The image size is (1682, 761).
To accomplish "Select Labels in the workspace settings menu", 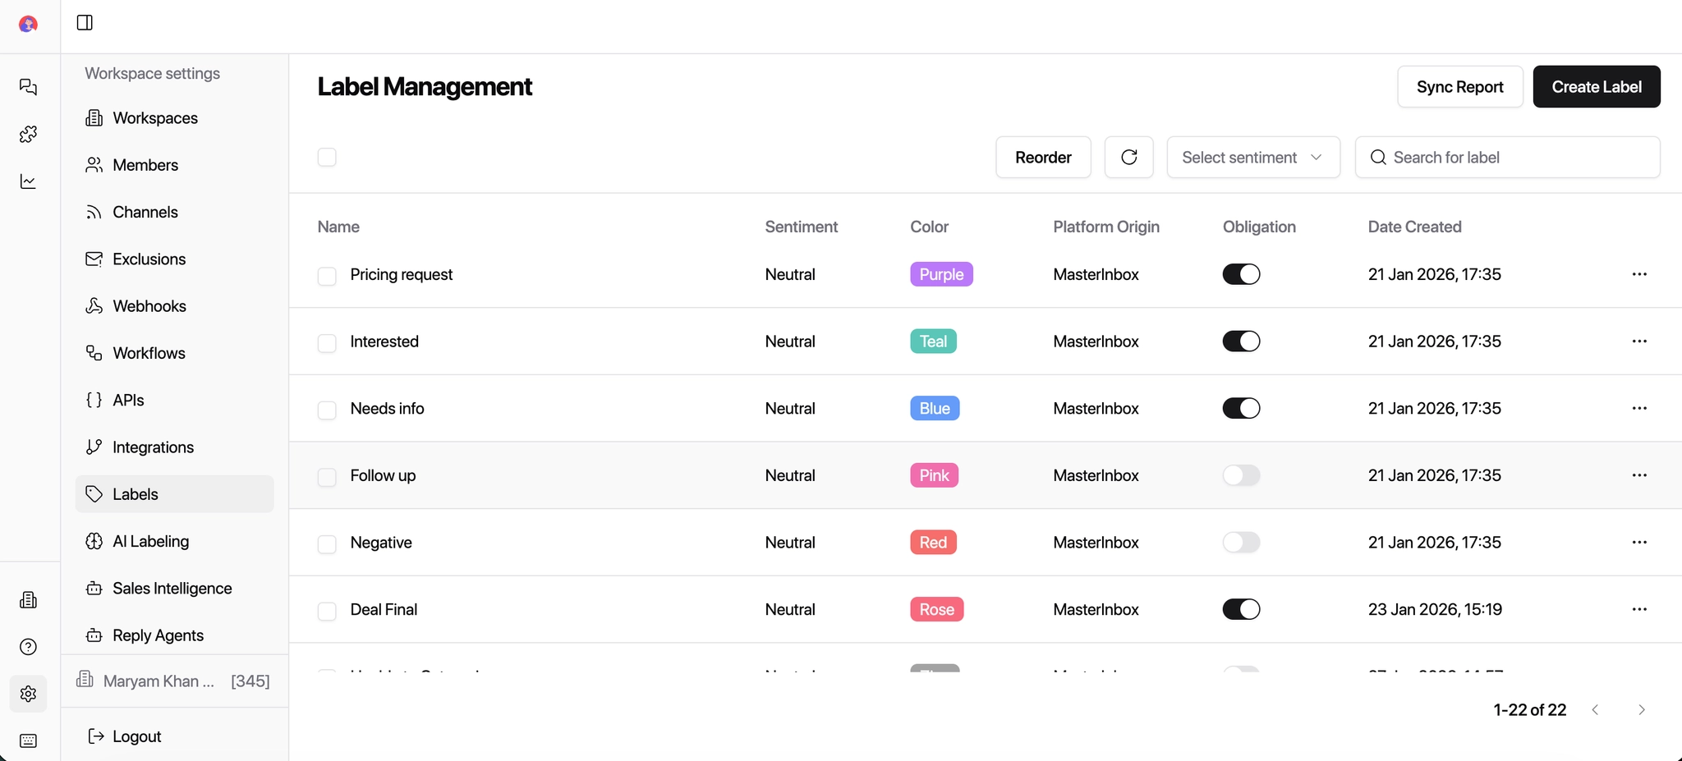I will tap(135, 493).
